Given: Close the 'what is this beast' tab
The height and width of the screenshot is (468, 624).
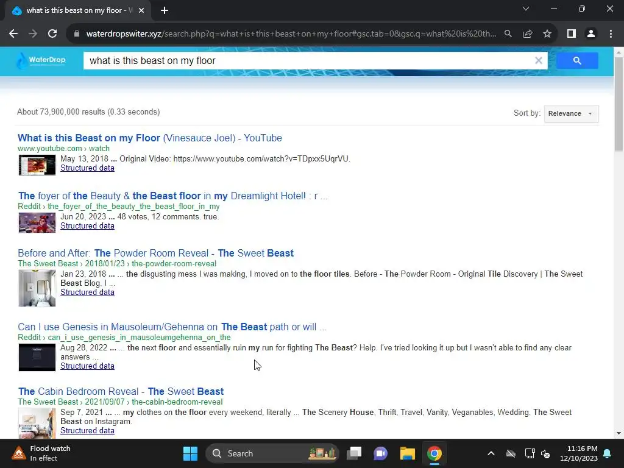Looking at the screenshot, I should [141, 11].
